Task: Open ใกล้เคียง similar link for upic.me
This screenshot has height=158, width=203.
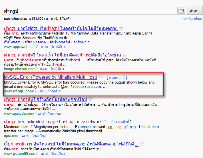Action: [x=39, y=136]
